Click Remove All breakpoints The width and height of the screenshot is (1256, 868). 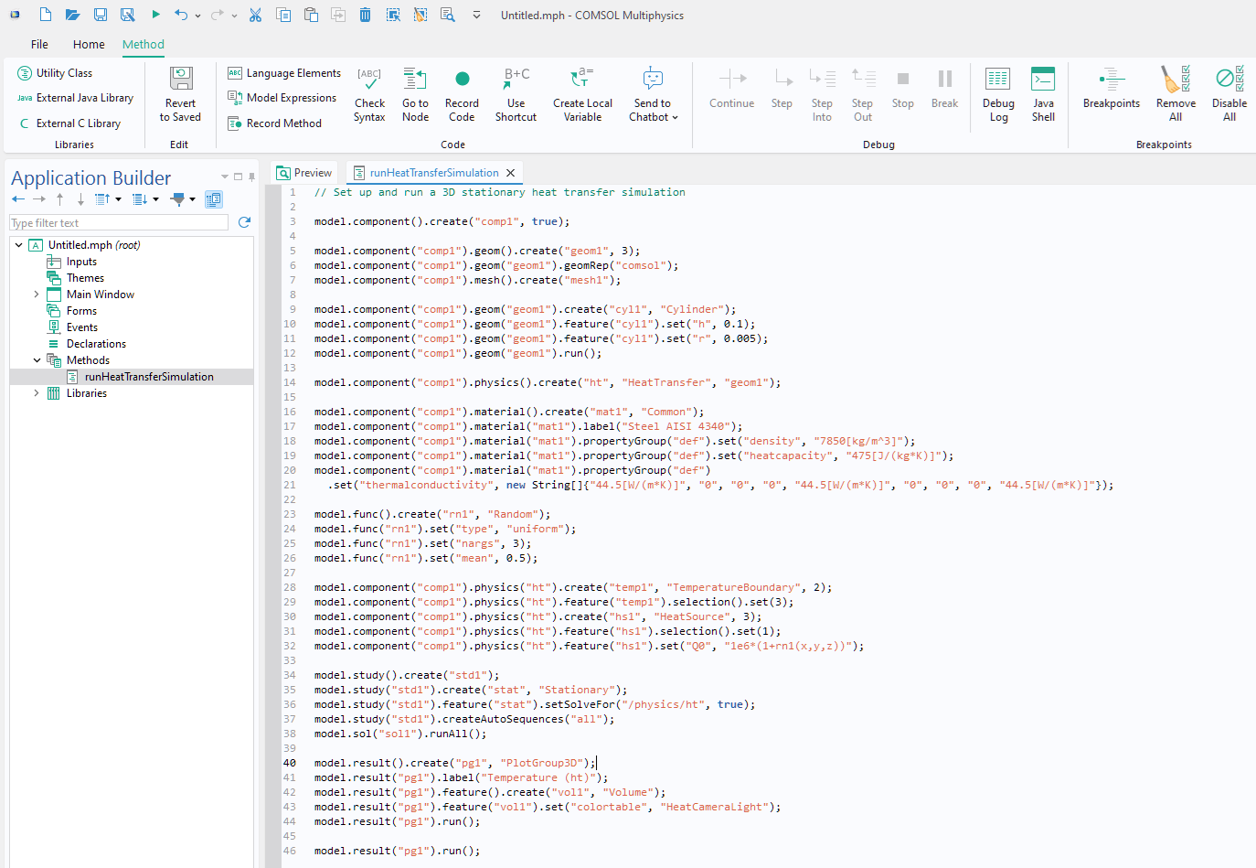pyautogui.click(x=1176, y=94)
